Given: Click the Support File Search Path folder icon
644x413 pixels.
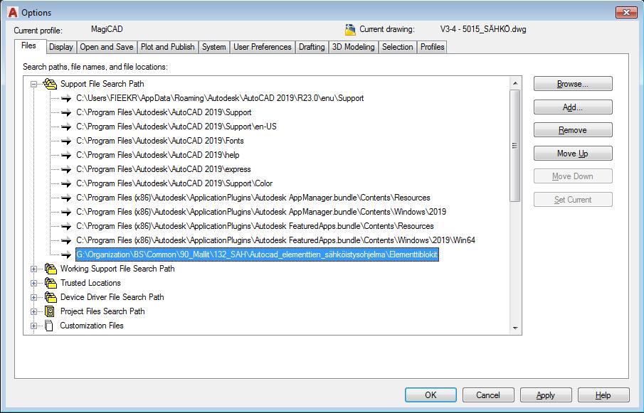Looking at the screenshot, I should [50, 84].
